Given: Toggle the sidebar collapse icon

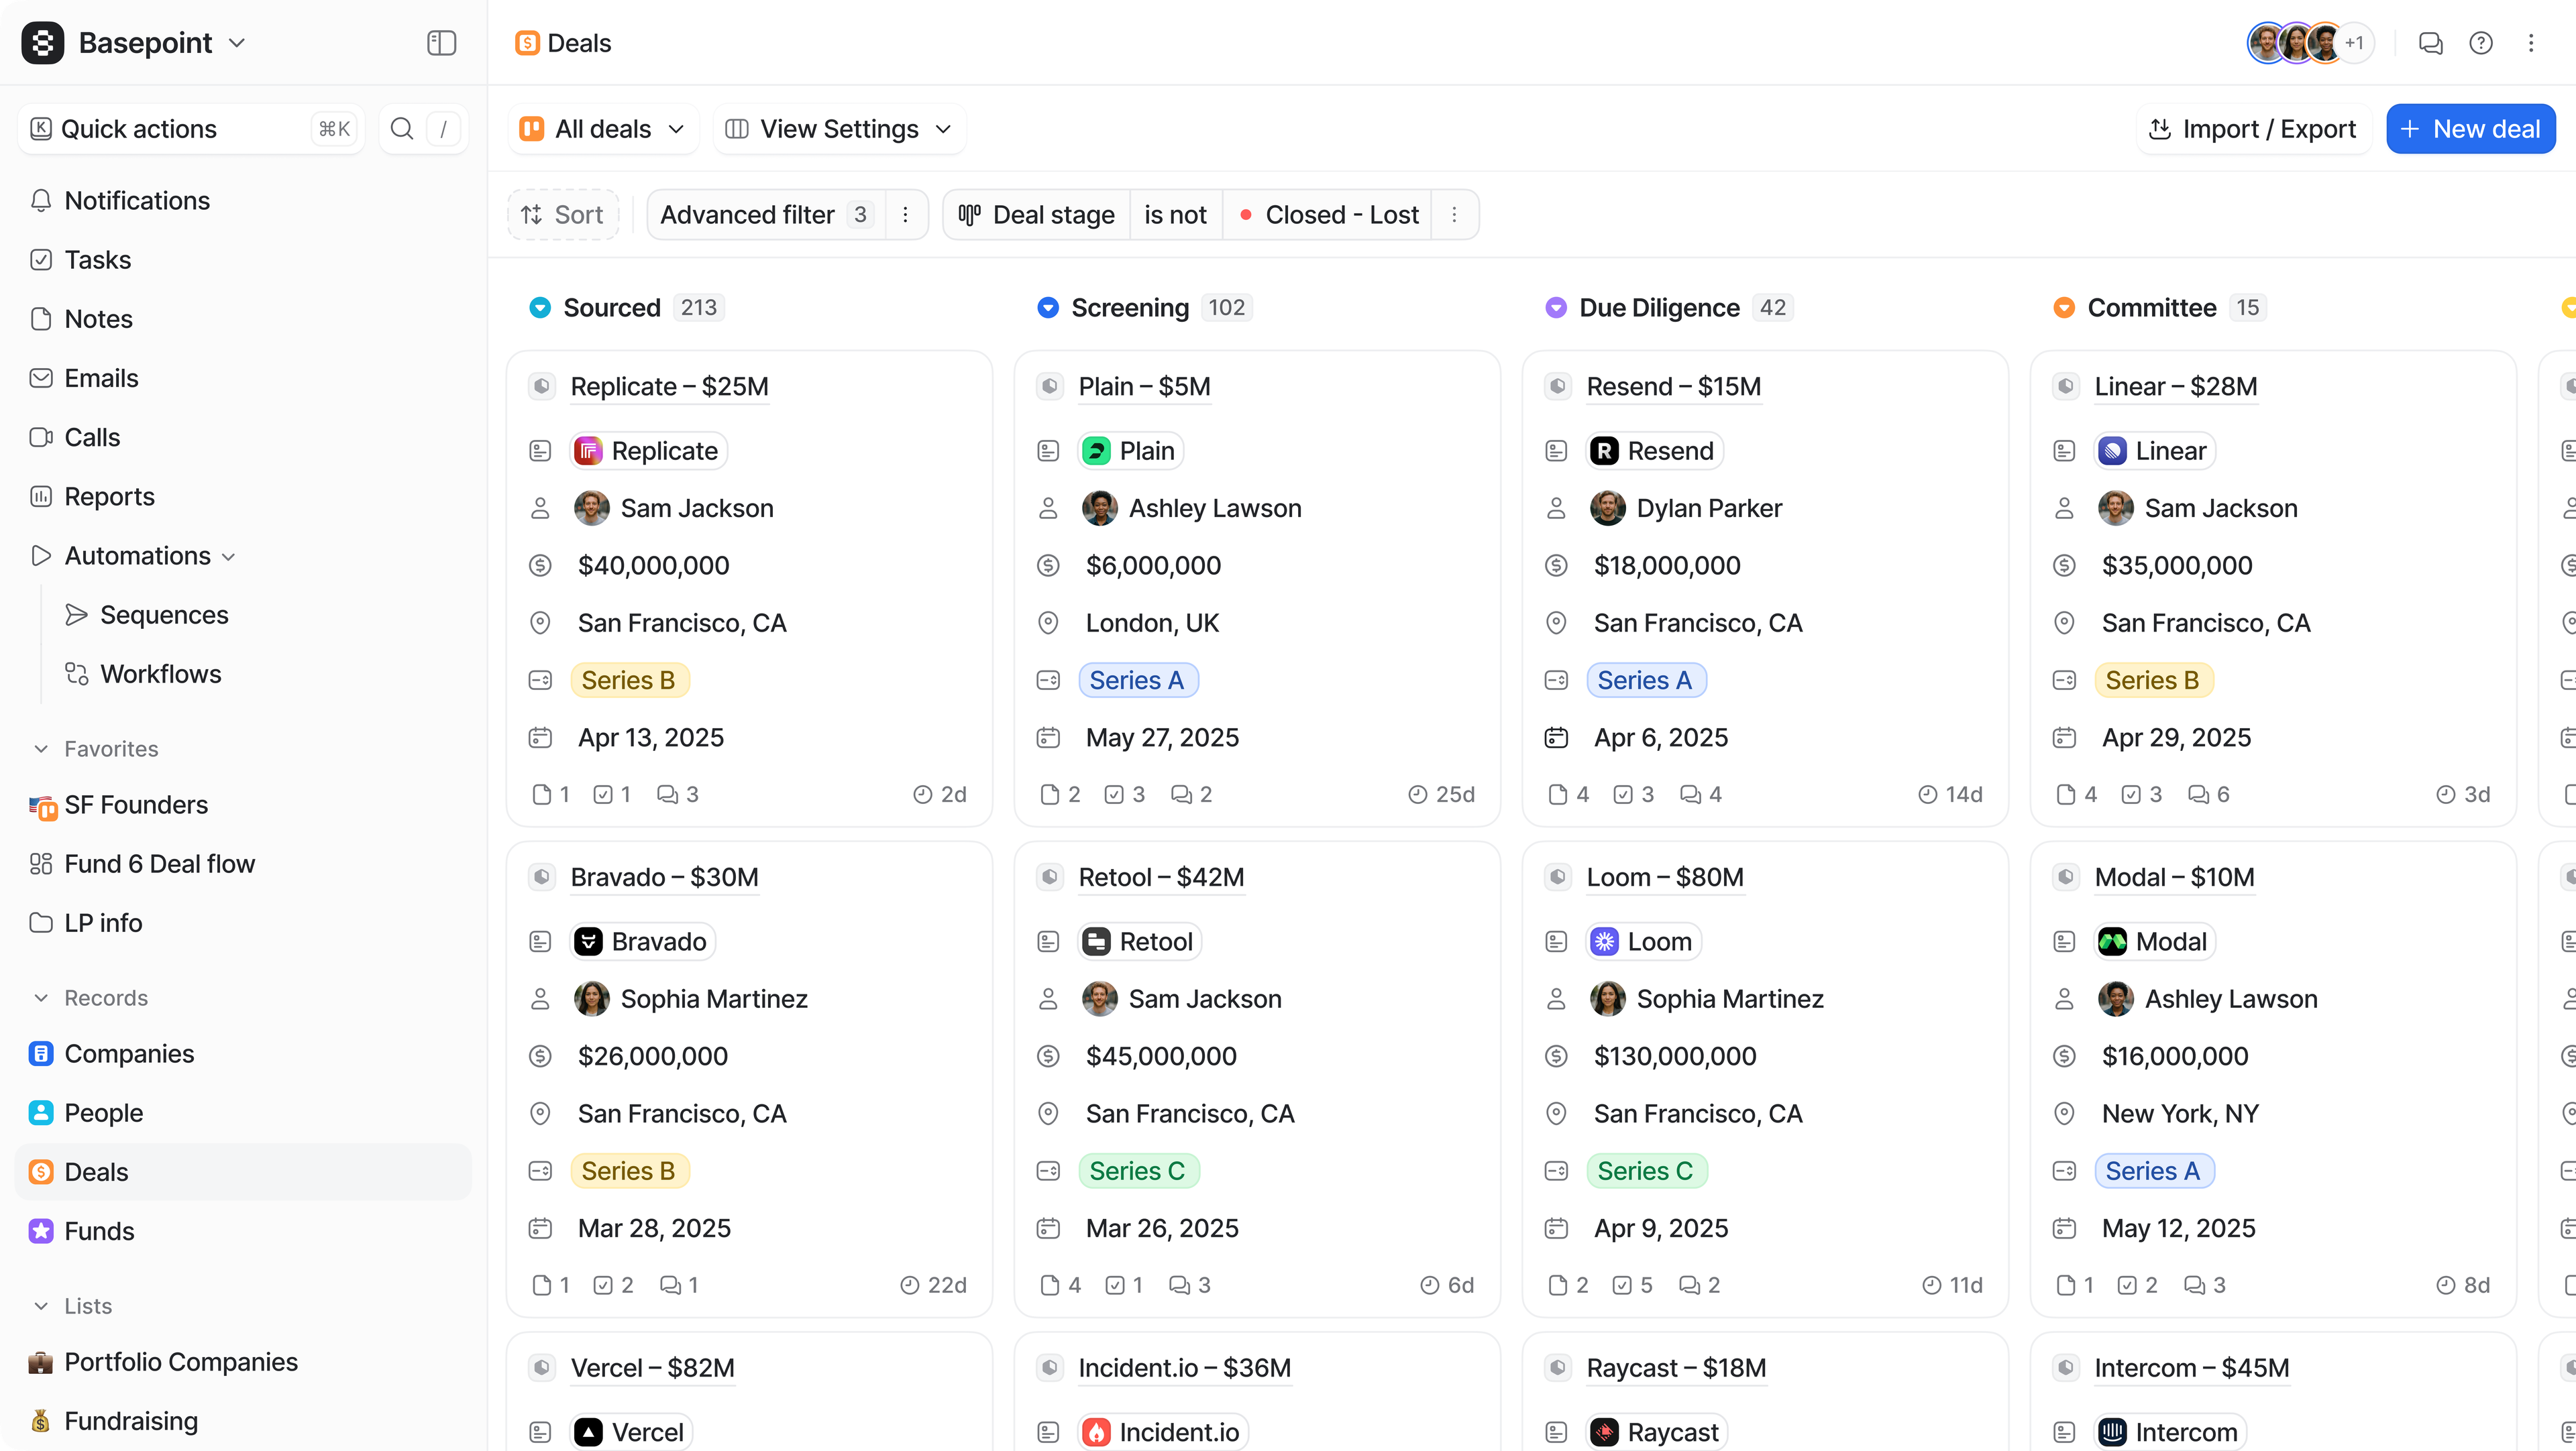Looking at the screenshot, I should click(441, 43).
